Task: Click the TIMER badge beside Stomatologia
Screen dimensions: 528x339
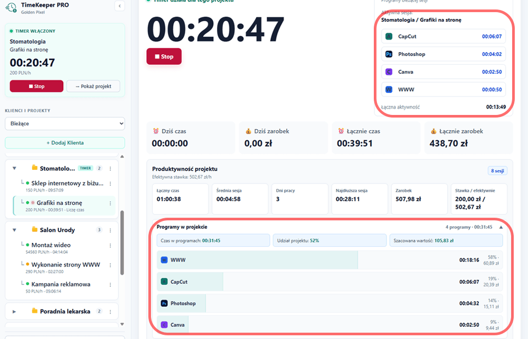Action: (x=86, y=168)
